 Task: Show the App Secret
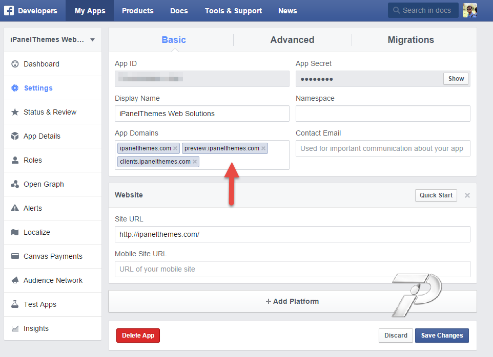pos(456,79)
